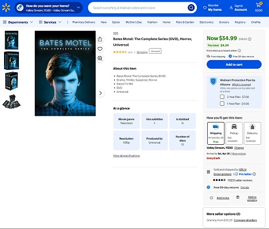The image size is (269, 229).
Task: Click the search magnifier button
Action: (191, 7)
